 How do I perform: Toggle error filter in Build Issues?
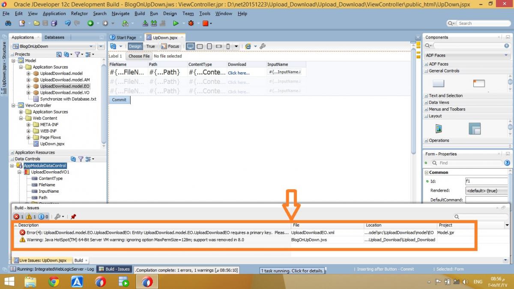tap(18, 217)
